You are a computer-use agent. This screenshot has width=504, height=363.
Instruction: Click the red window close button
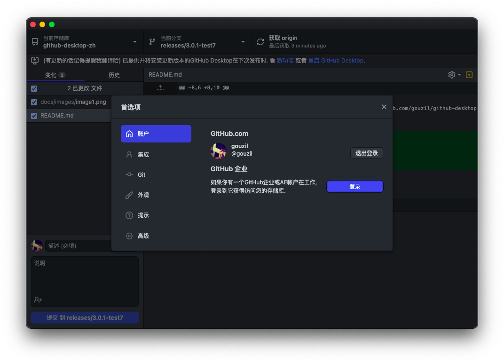(33, 24)
